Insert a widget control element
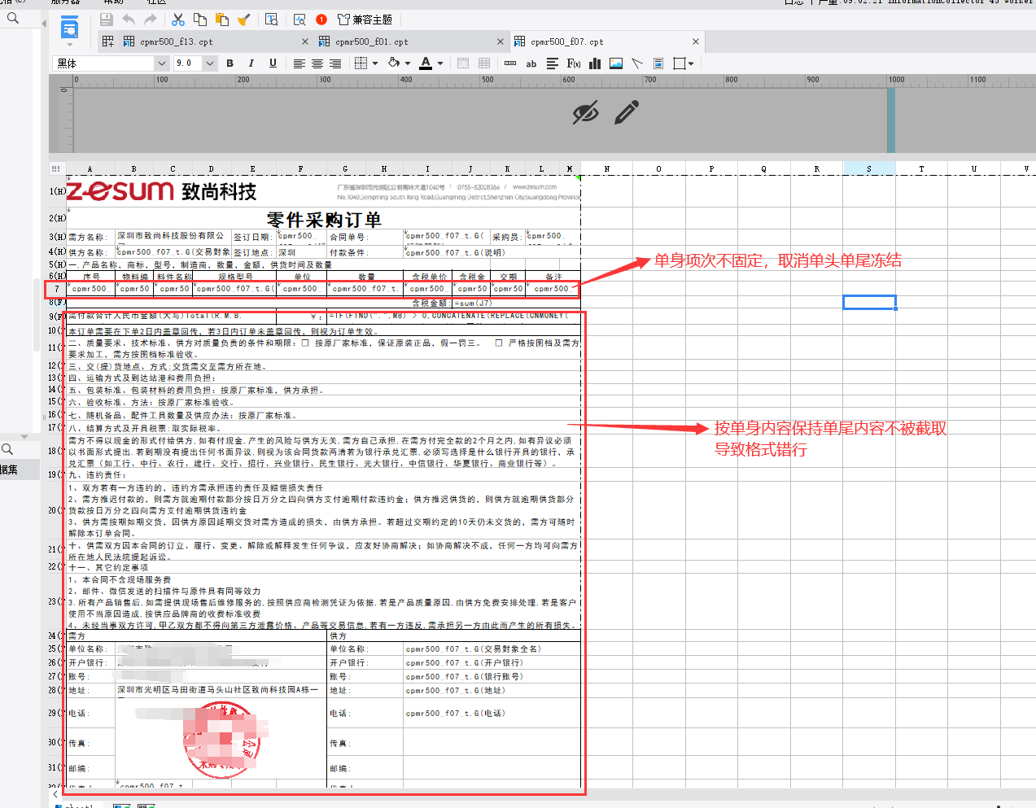The height and width of the screenshot is (808, 1036). point(510,63)
